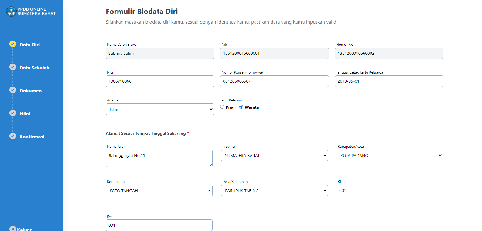
Task: Open the Desa/Kelurahan dropdown
Action: (x=274, y=191)
